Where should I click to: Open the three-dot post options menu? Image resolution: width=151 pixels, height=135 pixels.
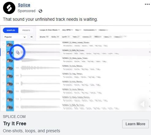(x=147, y=4)
